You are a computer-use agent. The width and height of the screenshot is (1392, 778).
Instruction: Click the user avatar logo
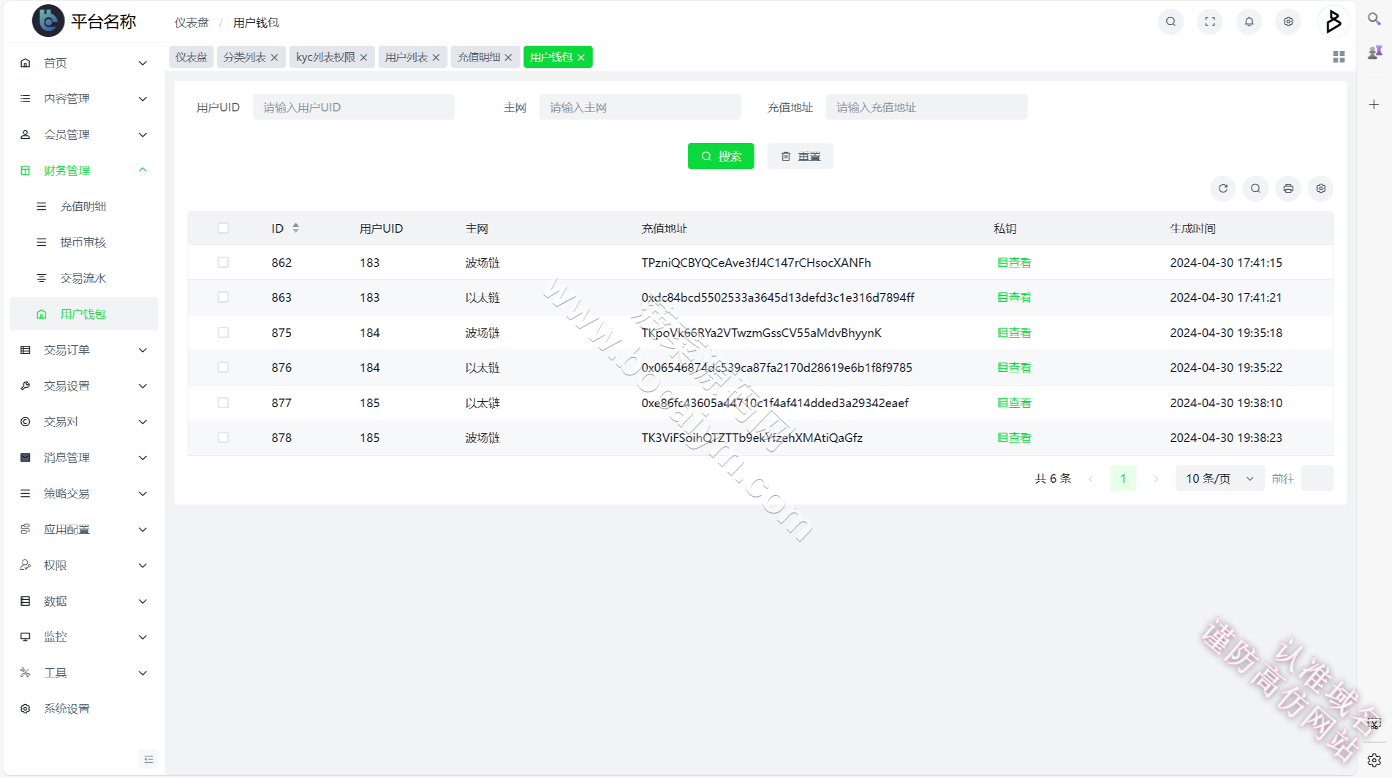pyautogui.click(x=1333, y=22)
